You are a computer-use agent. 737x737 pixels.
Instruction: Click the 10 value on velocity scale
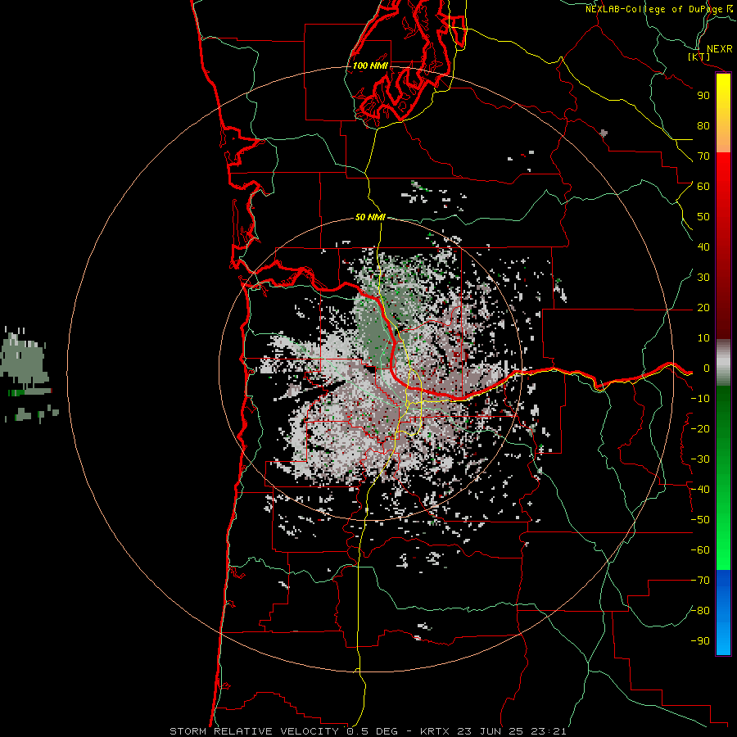coord(703,338)
